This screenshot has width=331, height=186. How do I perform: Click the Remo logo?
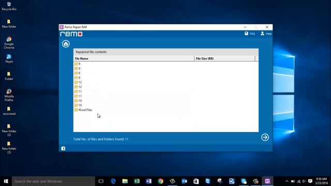click(x=71, y=34)
